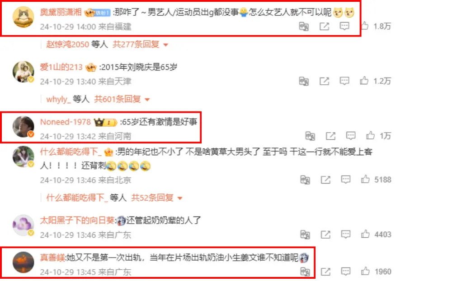Open the Noneed-1978 user profile
Screen dimensions: 452x281
coord(66,122)
